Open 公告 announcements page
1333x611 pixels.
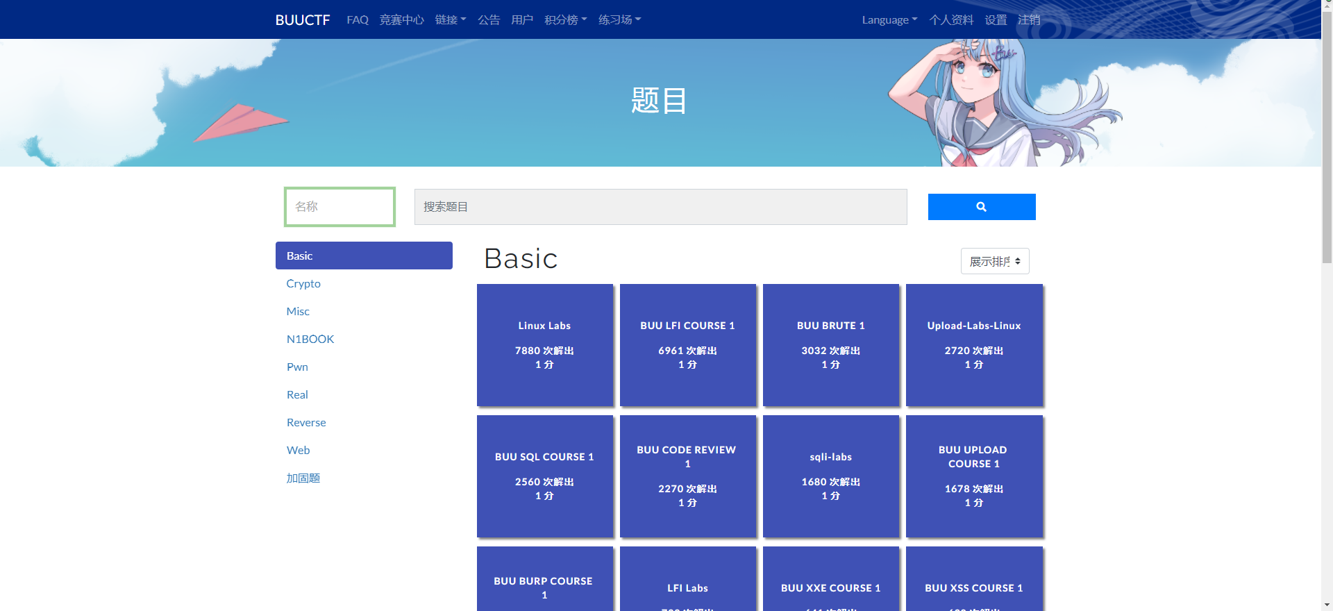[x=489, y=20]
